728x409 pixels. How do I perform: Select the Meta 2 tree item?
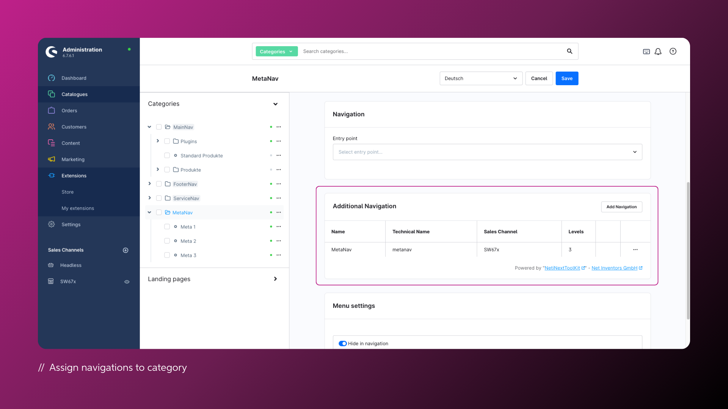click(188, 241)
